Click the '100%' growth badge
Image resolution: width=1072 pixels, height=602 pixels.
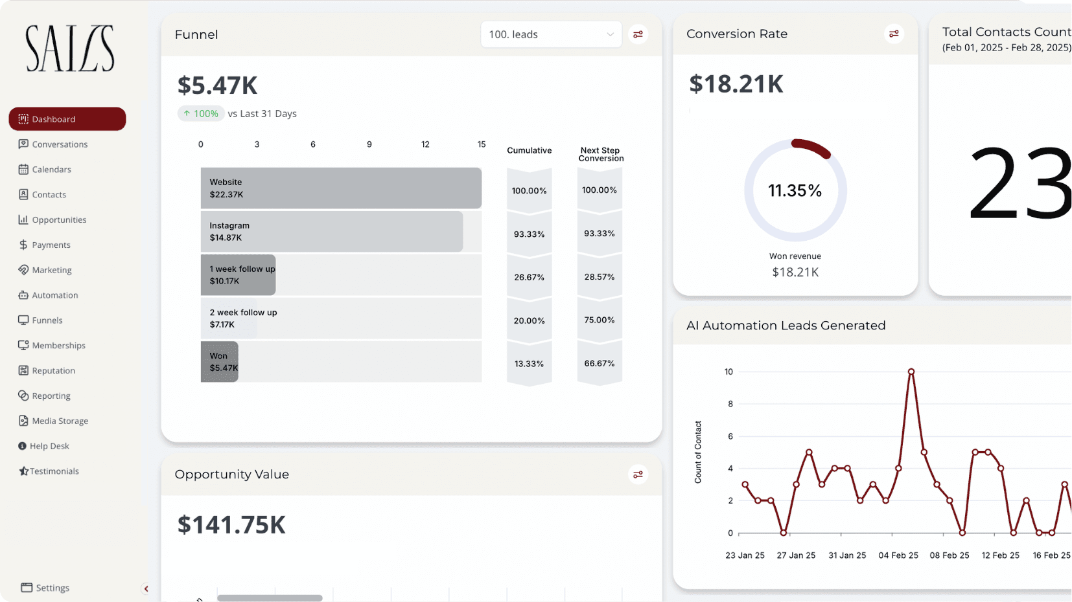coord(201,113)
